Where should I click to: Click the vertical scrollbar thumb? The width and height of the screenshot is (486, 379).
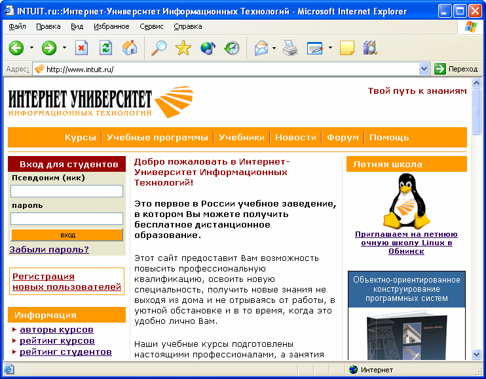pos(476,111)
